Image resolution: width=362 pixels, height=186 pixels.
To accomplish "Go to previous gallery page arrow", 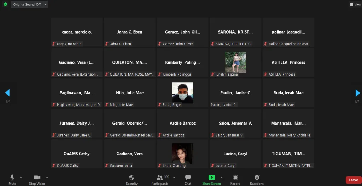I will click(x=7, y=93).
